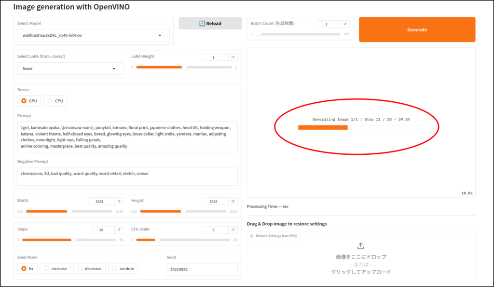Select CPU device radio button
Image resolution: width=494 pixels, height=287 pixels.
click(55, 101)
